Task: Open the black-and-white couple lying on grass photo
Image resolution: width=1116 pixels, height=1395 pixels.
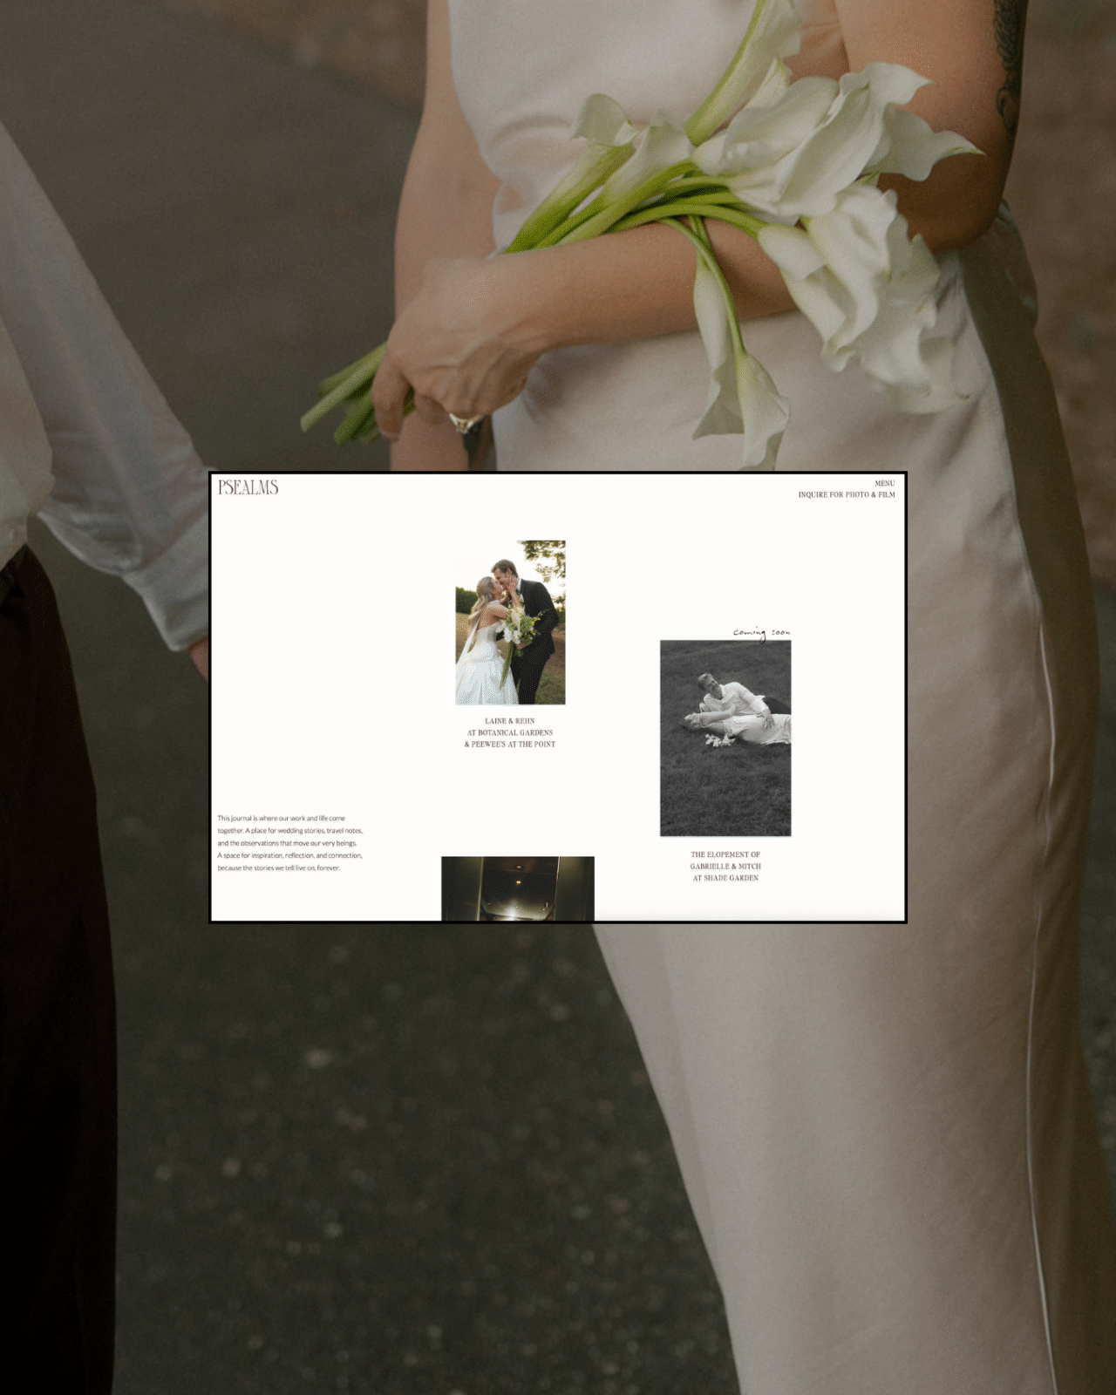Action: (x=725, y=738)
